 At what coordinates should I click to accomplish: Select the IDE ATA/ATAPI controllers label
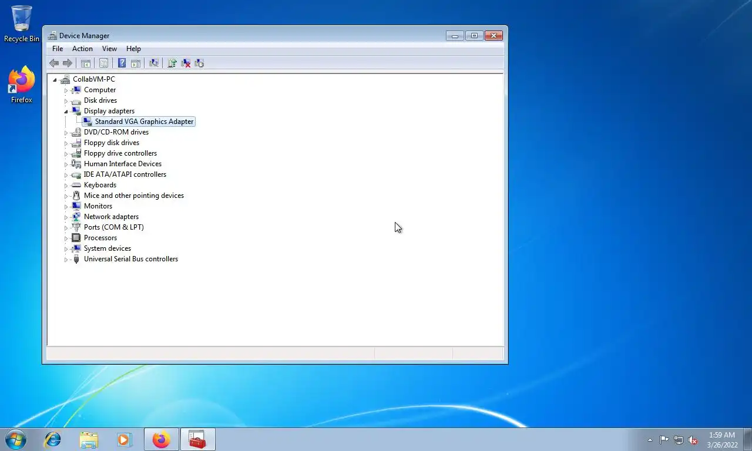125,174
